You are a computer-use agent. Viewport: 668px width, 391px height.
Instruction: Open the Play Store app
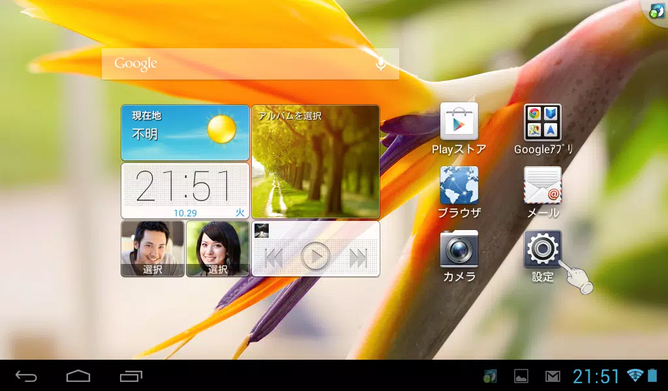pos(459,122)
